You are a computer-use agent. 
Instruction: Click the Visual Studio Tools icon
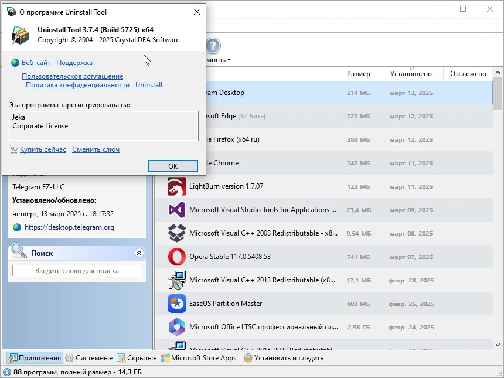tap(177, 210)
